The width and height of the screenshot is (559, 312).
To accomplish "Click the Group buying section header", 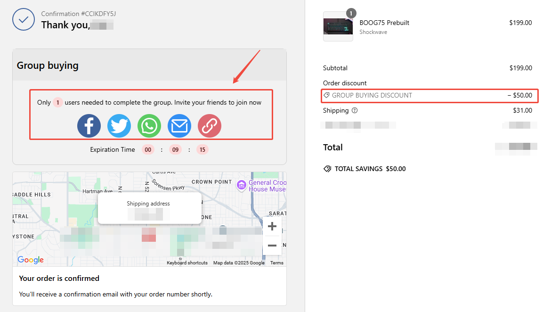I will pyautogui.click(x=48, y=66).
